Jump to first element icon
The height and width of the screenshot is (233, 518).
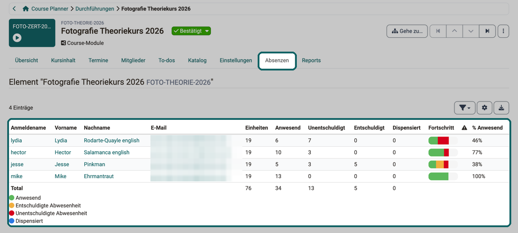point(438,31)
